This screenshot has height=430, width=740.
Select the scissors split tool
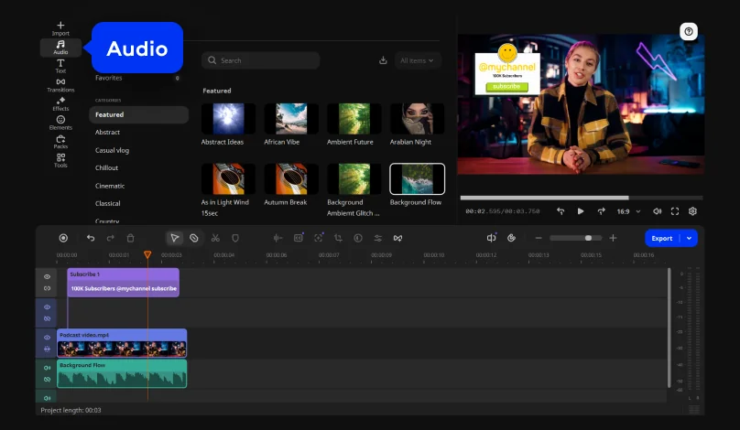click(x=215, y=238)
